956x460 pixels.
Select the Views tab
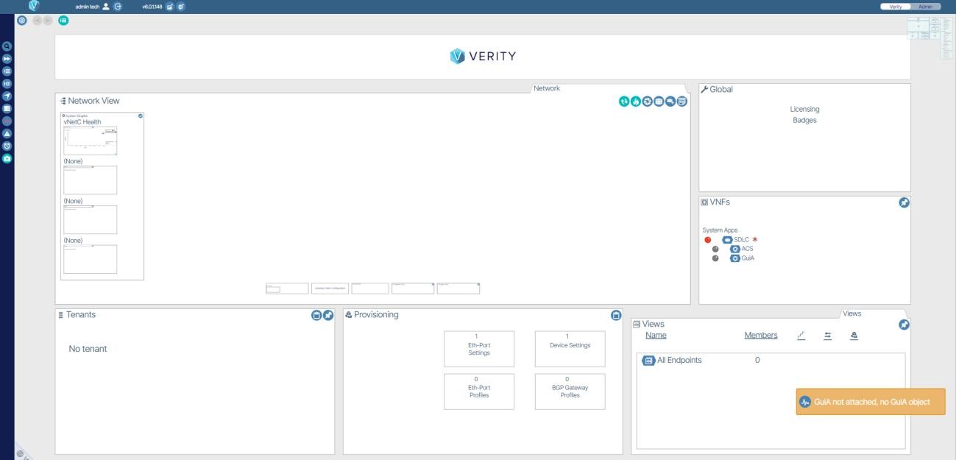click(x=851, y=314)
